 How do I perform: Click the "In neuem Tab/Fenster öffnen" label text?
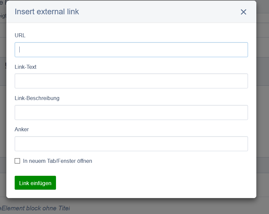tap(57, 161)
